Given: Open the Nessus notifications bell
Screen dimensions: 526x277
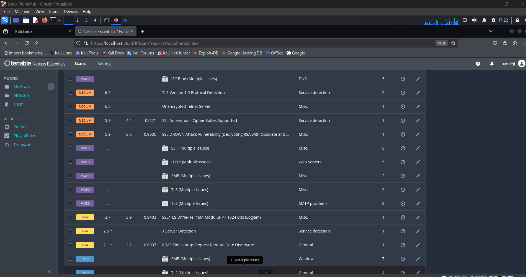Looking at the screenshot, I should tap(492, 64).
